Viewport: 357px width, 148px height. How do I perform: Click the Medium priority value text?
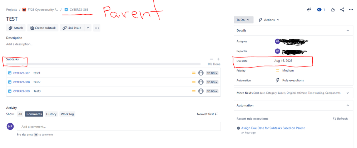(x=288, y=70)
